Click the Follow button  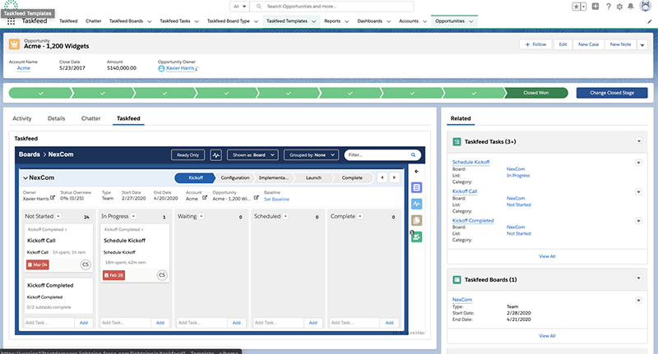point(536,44)
